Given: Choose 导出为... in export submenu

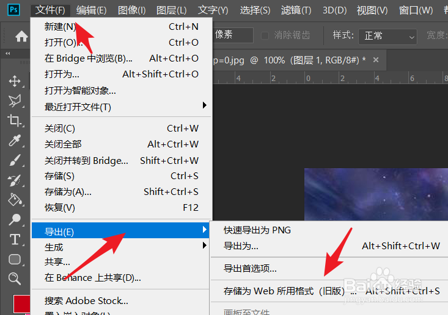Looking at the screenshot, I should pyautogui.click(x=329, y=246).
